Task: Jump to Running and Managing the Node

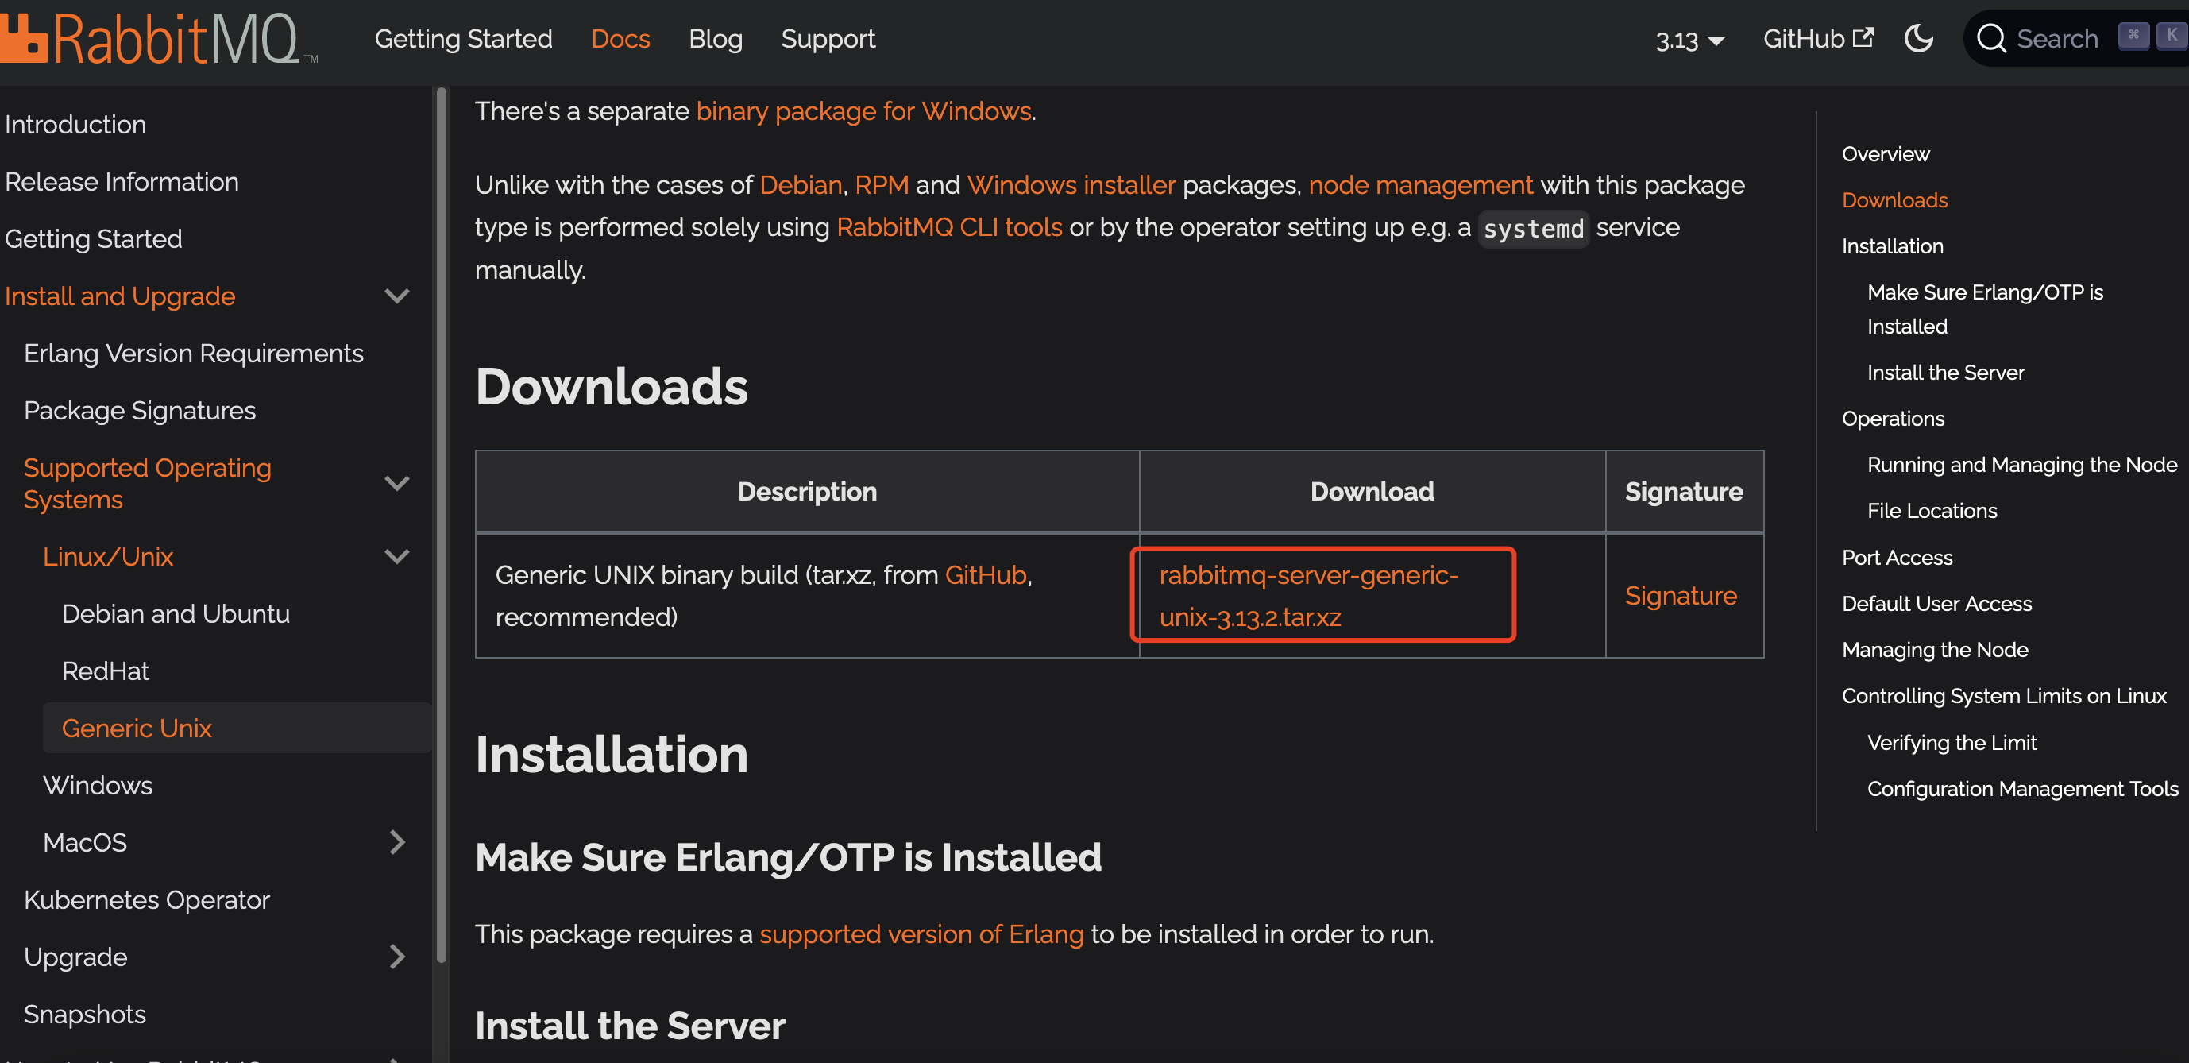Action: tap(2021, 464)
